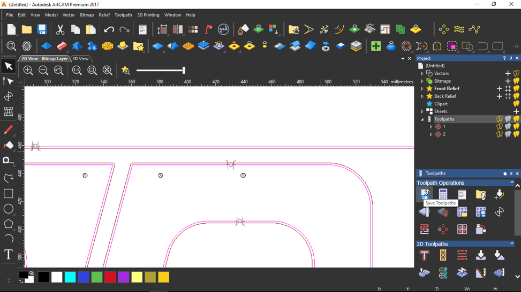Add a new bitmap layer plus button
The height and width of the screenshot is (292, 521).
(x=508, y=81)
